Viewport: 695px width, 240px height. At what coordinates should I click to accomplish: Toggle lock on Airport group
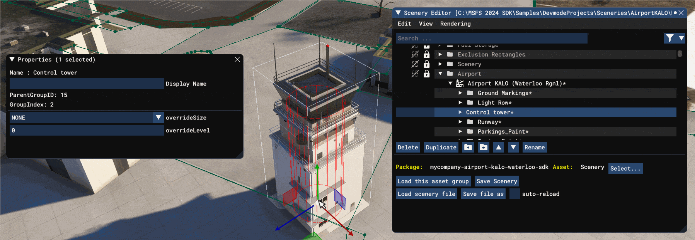coord(427,74)
